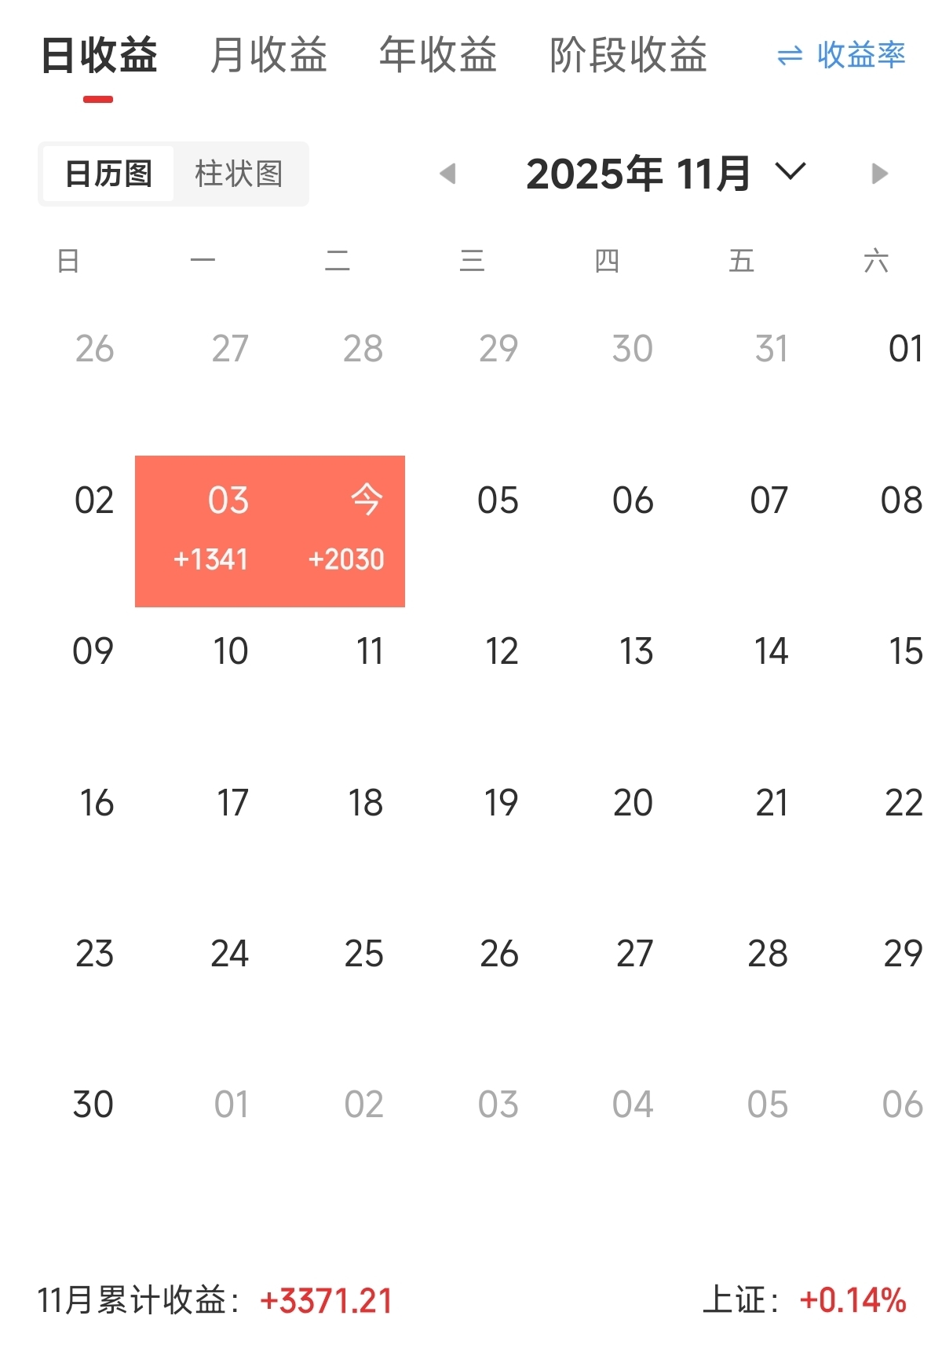
Task: Select today's cell showing +2030
Action: (x=347, y=530)
